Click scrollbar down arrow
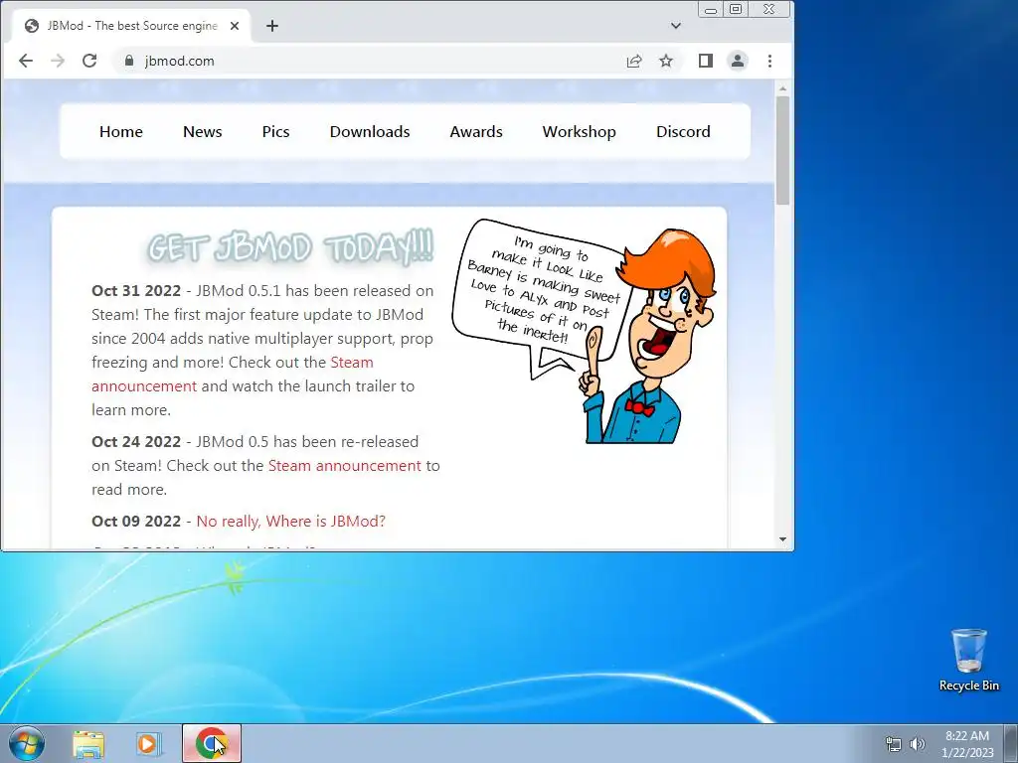The image size is (1018, 763). (783, 539)
